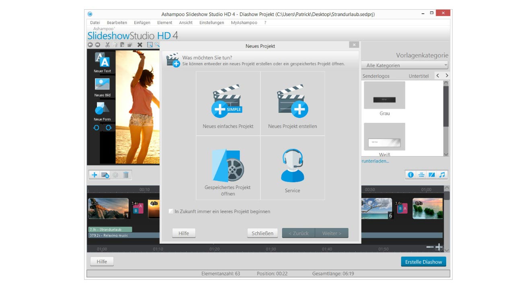Open the ? help menu
This screenshot has height=289, width=515.
tap(265, 22)
